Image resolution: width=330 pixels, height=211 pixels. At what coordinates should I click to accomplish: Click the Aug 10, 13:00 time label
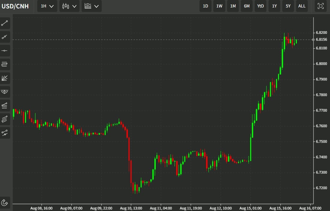[131, 208]
